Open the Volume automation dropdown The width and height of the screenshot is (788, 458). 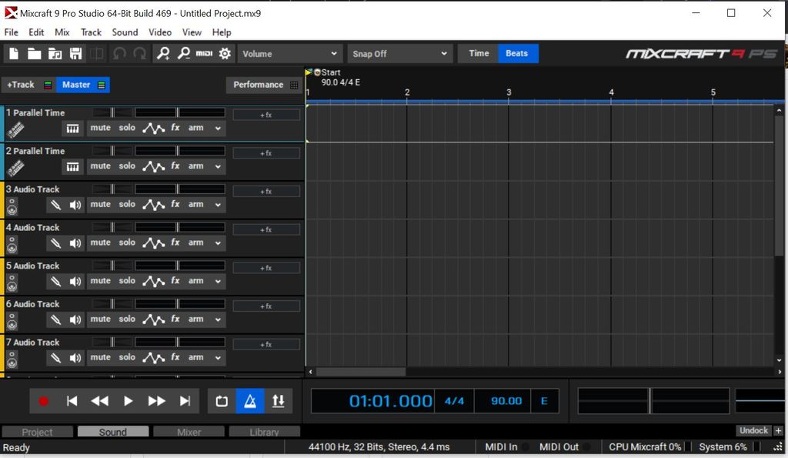coord(290,53)
